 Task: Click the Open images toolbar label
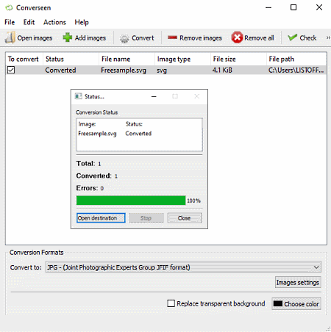[35, 38]
